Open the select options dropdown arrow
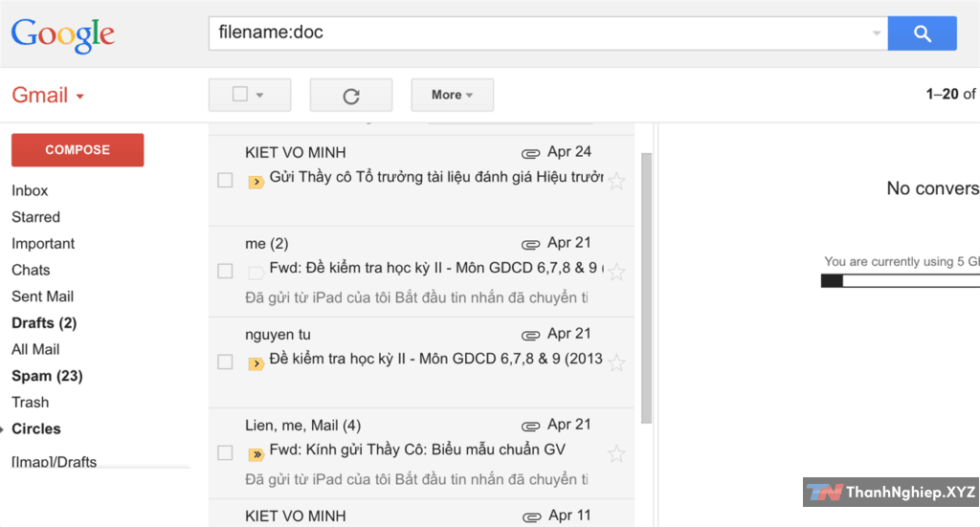 [260, 96]
